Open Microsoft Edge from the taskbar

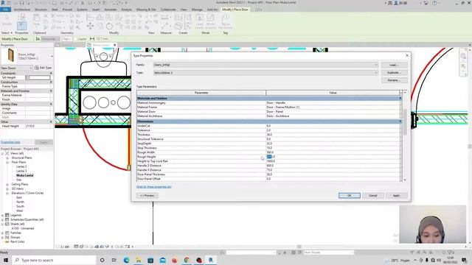click(x=126, y=260)
